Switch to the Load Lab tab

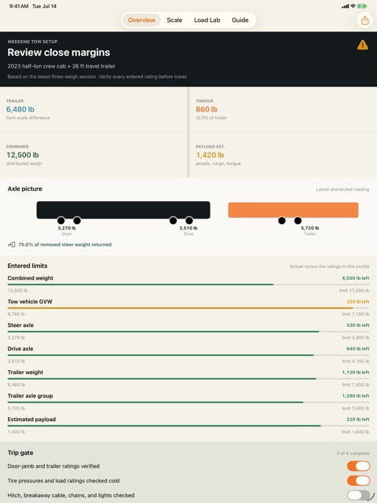207,20
